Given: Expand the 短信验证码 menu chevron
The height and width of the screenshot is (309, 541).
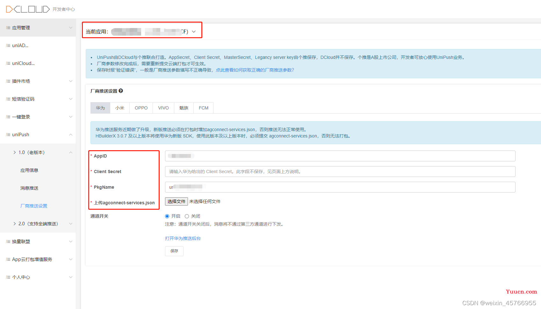Looking at the screenshot, I should tap(71, 99).
